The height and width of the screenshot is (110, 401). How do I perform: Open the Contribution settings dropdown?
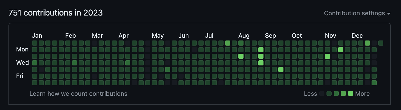coord(357,13)
